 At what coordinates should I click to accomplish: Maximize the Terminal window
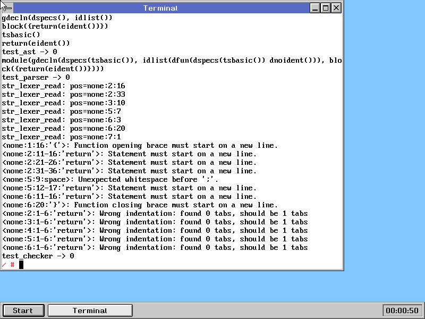point(326,8)
